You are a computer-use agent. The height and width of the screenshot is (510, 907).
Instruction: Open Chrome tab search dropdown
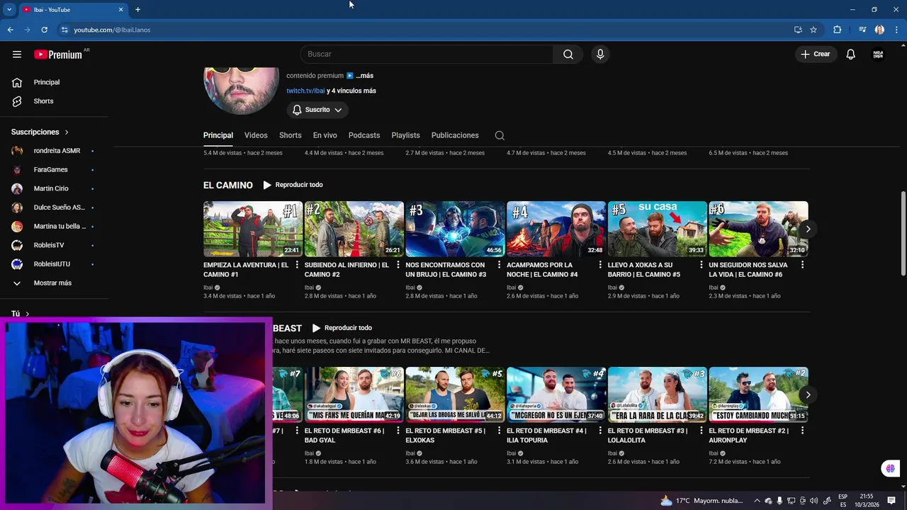(9, 10)
